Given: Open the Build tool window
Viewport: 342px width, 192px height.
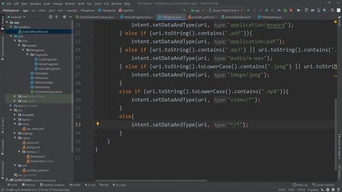Looking at the screenshot, I should [104, 185].
